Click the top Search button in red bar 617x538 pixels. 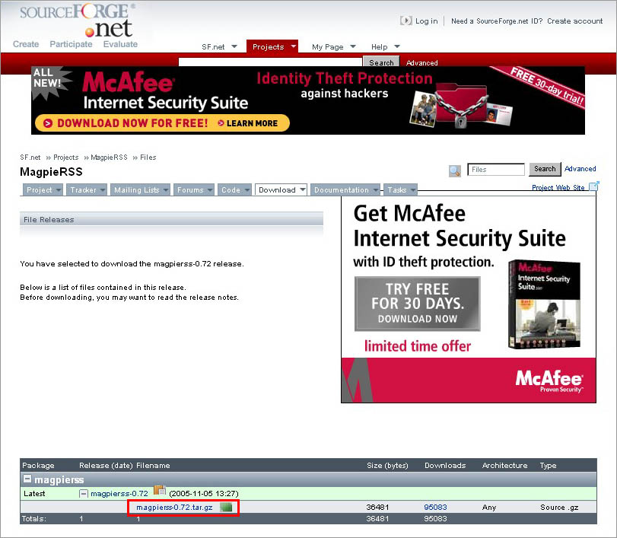click(x=381, y=62)
